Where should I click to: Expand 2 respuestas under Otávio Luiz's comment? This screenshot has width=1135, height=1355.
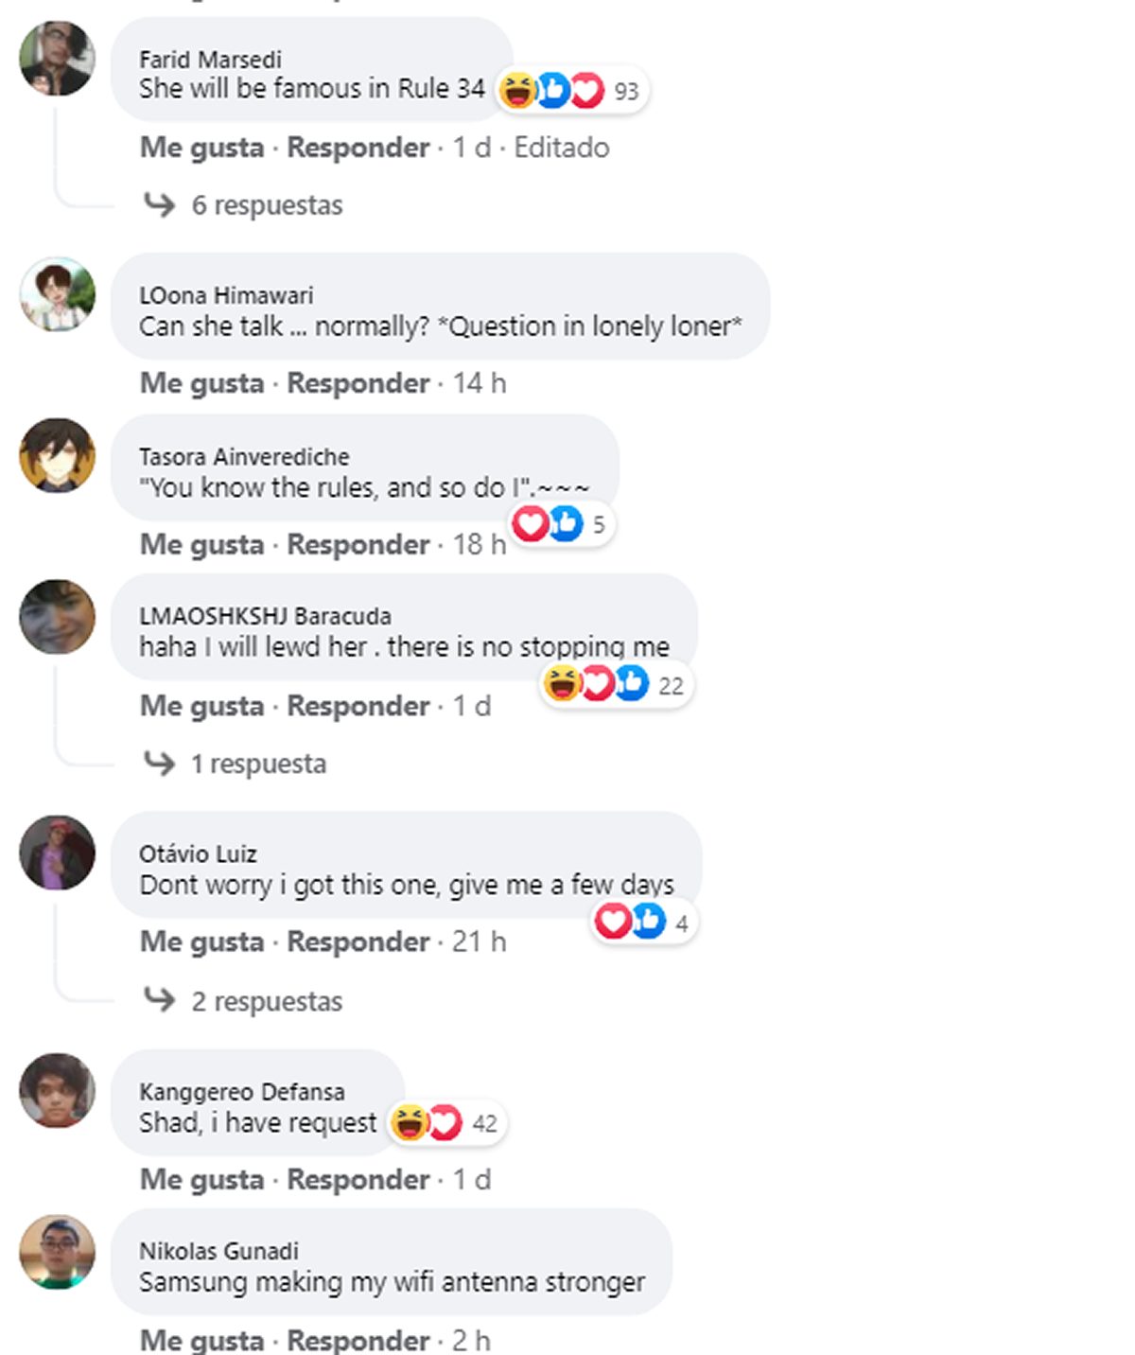pyautogui.click(x=267, y=1001)
